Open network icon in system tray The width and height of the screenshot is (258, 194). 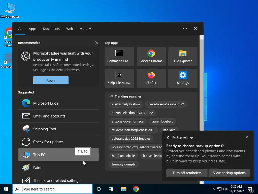[219, 189]
